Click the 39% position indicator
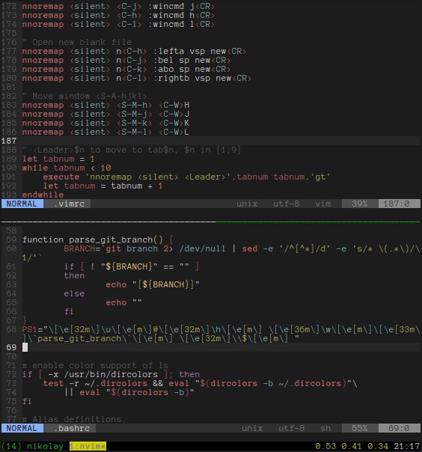 point(359,204)
